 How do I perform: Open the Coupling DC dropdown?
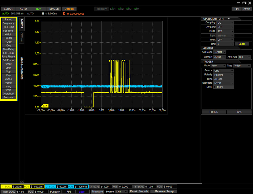pos(225,23)
